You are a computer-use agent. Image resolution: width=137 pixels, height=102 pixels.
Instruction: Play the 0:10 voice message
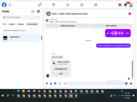click(x=108, y=33)
